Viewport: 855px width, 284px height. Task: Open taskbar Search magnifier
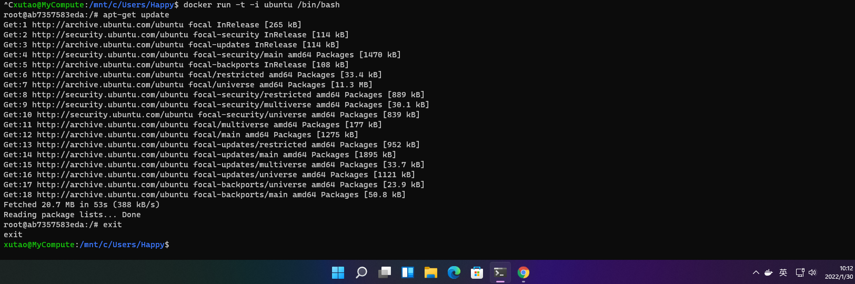tap(361, 272)
